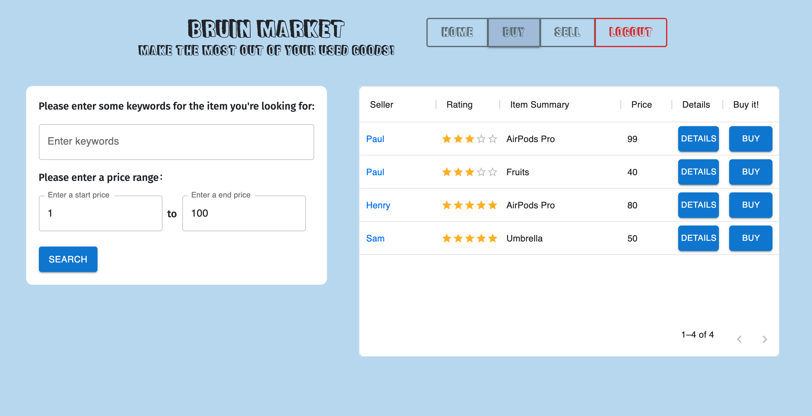View details for Umbrella item
The height and width of the screenshot is (416, 812).
(x=698, y=238)
